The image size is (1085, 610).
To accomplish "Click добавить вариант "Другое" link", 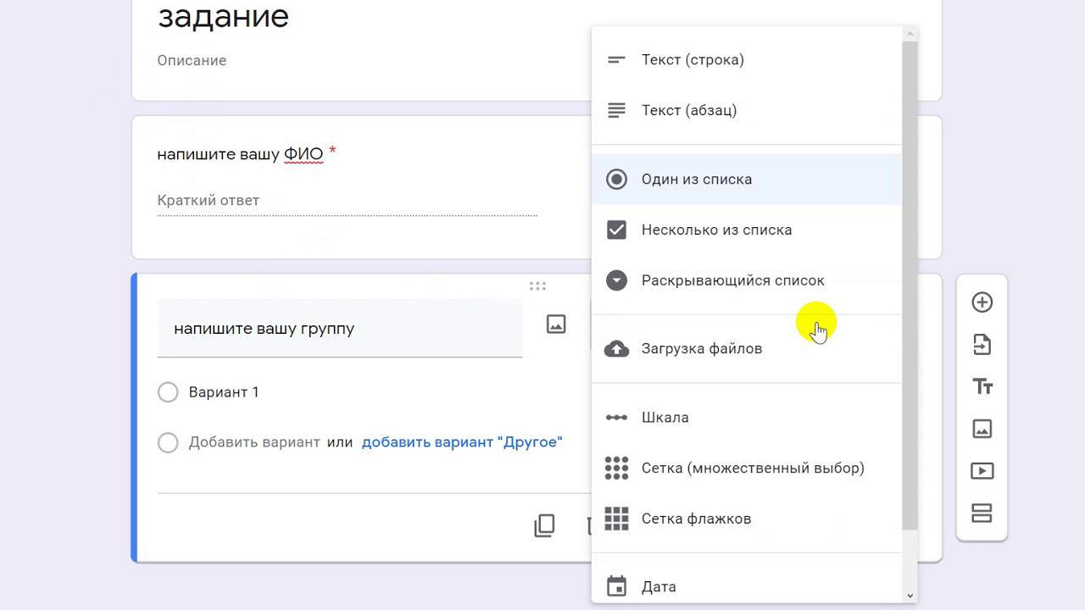I will (x=462, y=442).
